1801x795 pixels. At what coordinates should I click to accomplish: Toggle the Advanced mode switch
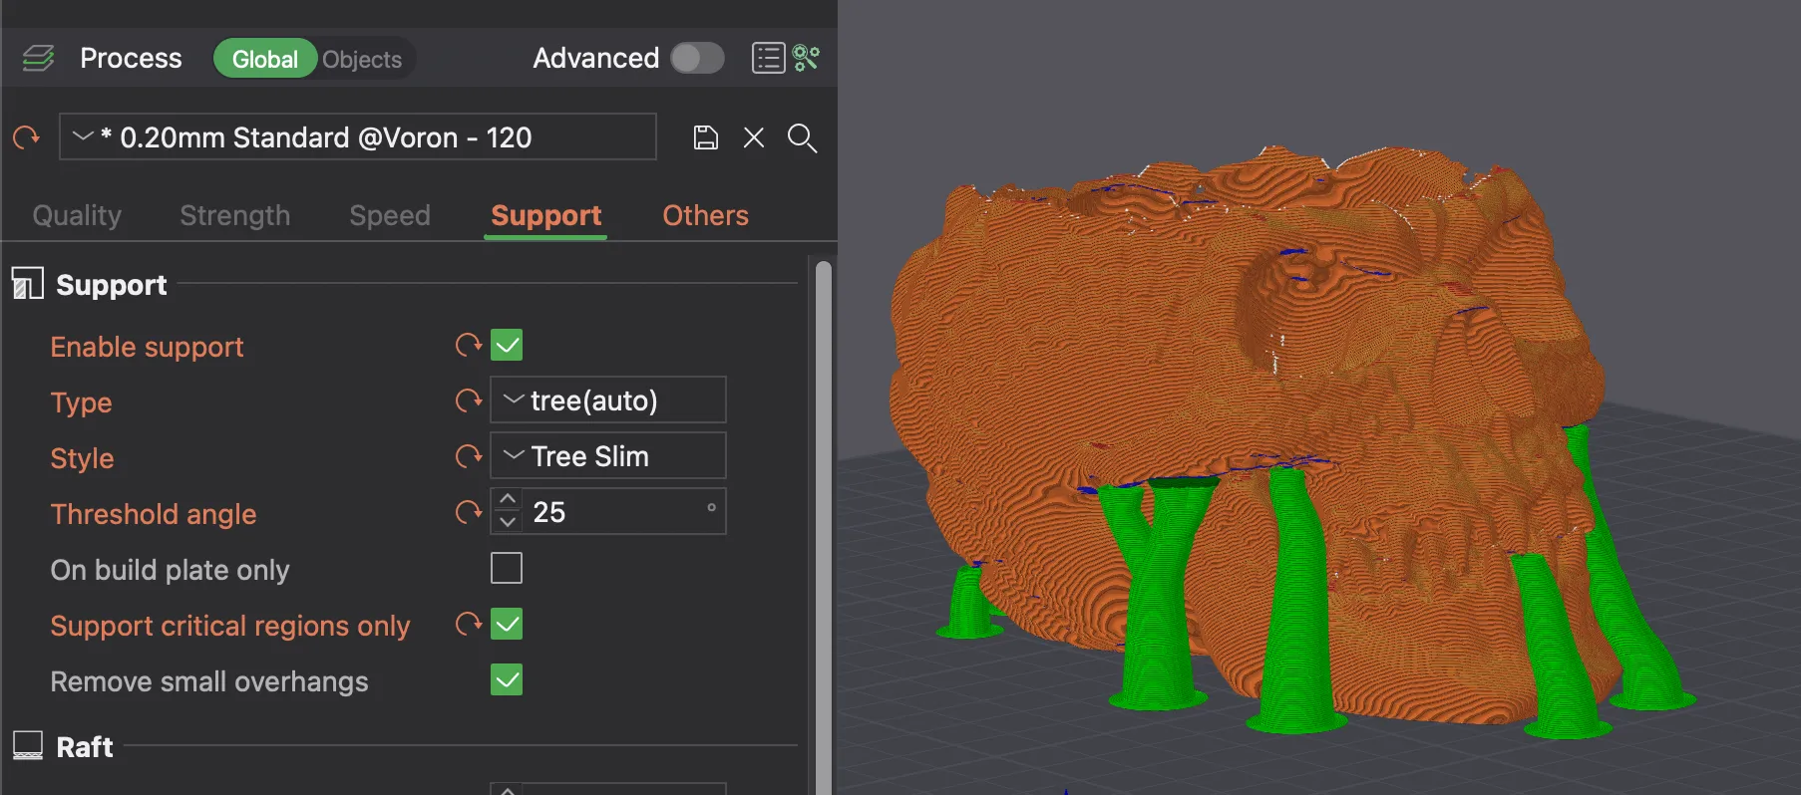click(x=697, y=59)
